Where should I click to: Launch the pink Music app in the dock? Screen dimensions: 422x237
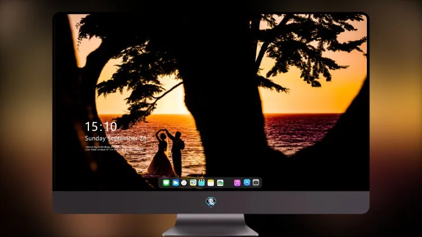[237, 183]
